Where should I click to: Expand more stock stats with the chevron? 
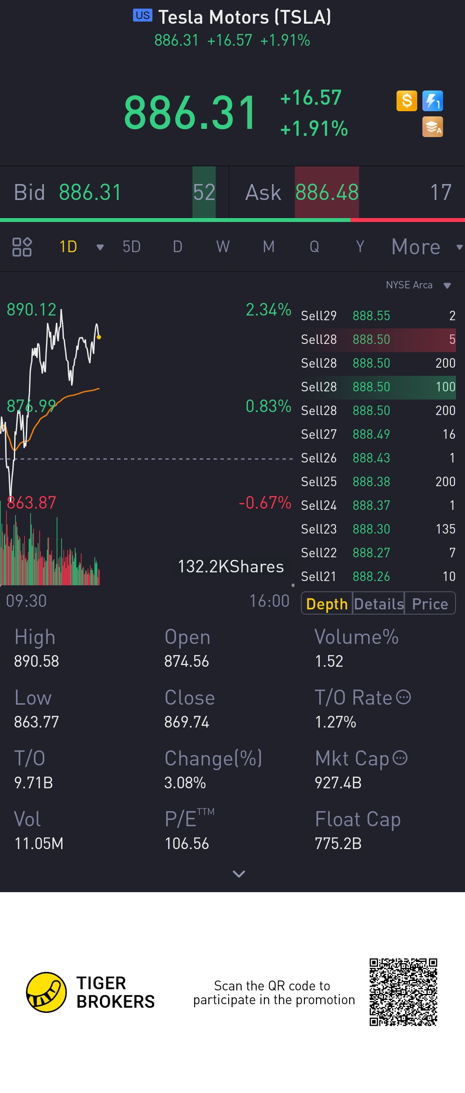click(239, 874)
